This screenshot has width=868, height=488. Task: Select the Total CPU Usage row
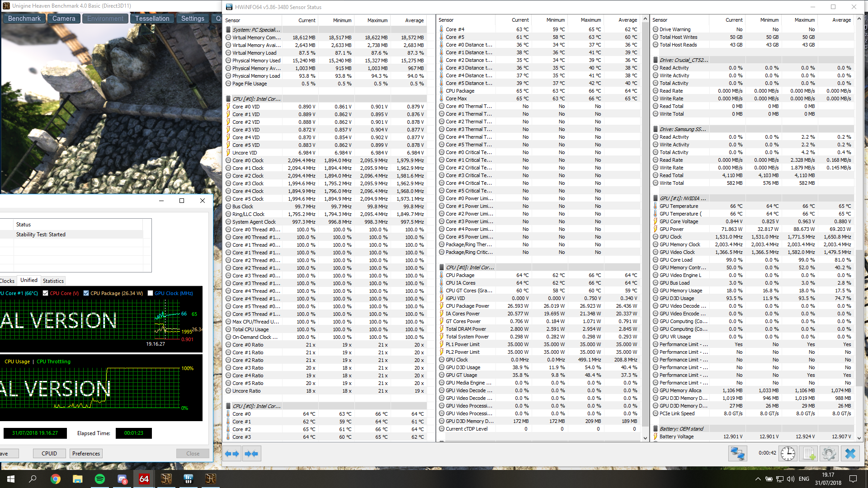tap(326, 329)
